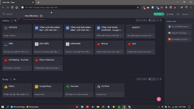Open the Evernote card
194x109 pixels.
79,90
